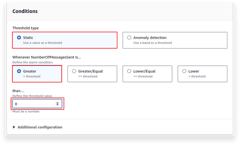Click 'Use a value as a threshold' description
Image resolution: width=240 pixels, height=145 pixels.
pos(43,43)
